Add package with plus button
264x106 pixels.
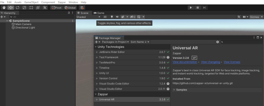[97, 42]
